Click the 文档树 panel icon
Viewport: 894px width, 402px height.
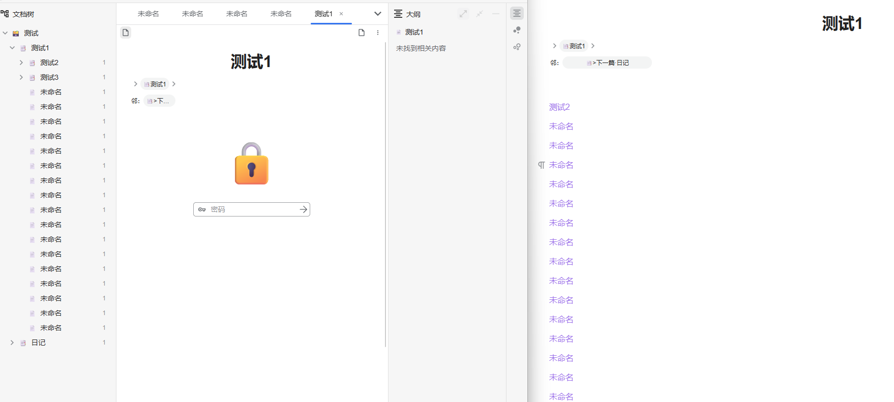point(5,14)
